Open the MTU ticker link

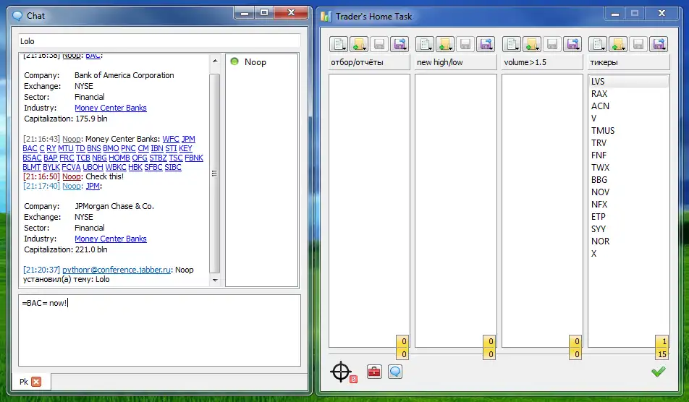(65, 148)
